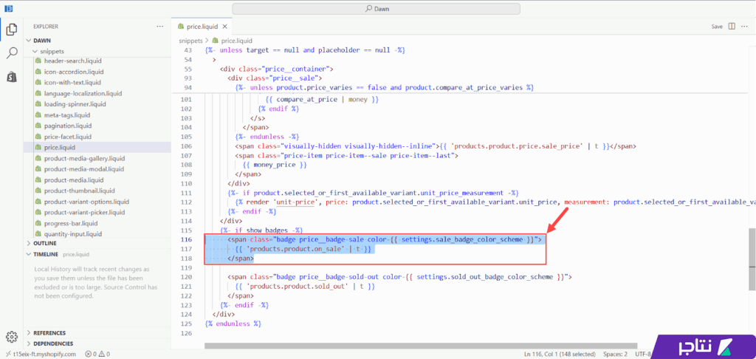
Task: Click the t15eix-ft.myshopify.com store status item
Action: click(x=40, y=354)
